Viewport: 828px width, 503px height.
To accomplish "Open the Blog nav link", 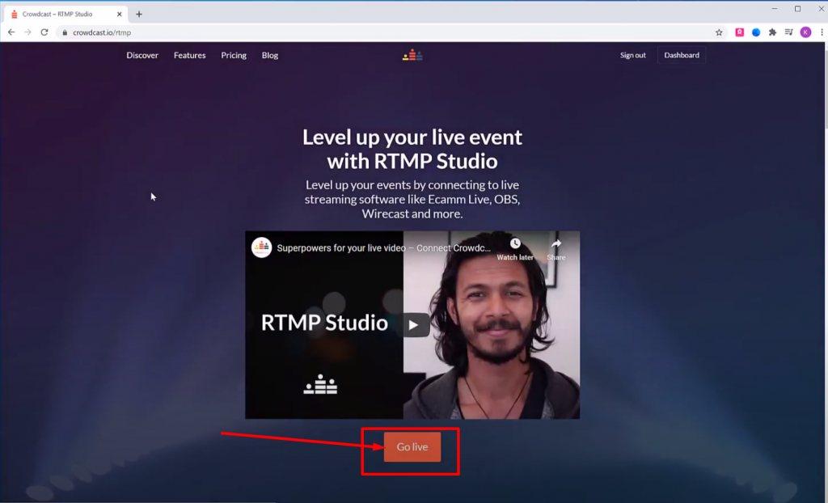I will (x=270, y=55).
